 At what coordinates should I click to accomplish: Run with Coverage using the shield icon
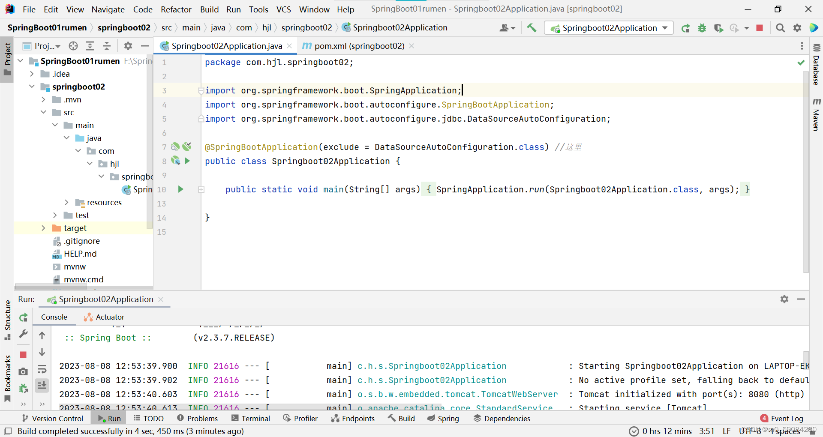pyautogui.click(x=718, y=28)
